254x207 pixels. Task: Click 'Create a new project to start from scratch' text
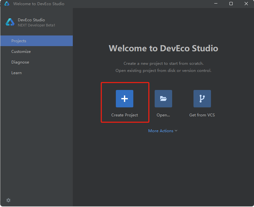tap(163, 64)
